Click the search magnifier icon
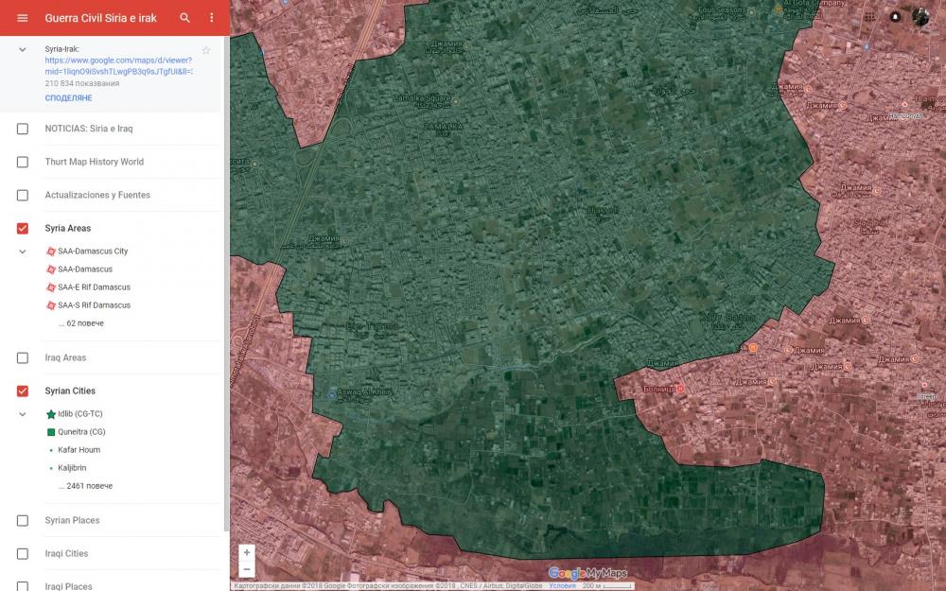Screen dimensions: 946x591 click(x=185, y=18)
